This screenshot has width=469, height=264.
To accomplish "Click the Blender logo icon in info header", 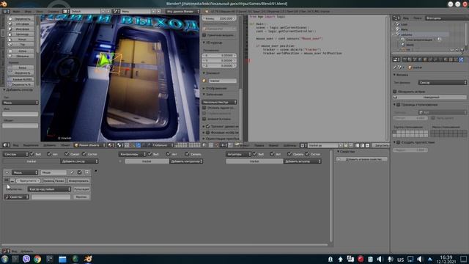I will click(x=207, y=12).
